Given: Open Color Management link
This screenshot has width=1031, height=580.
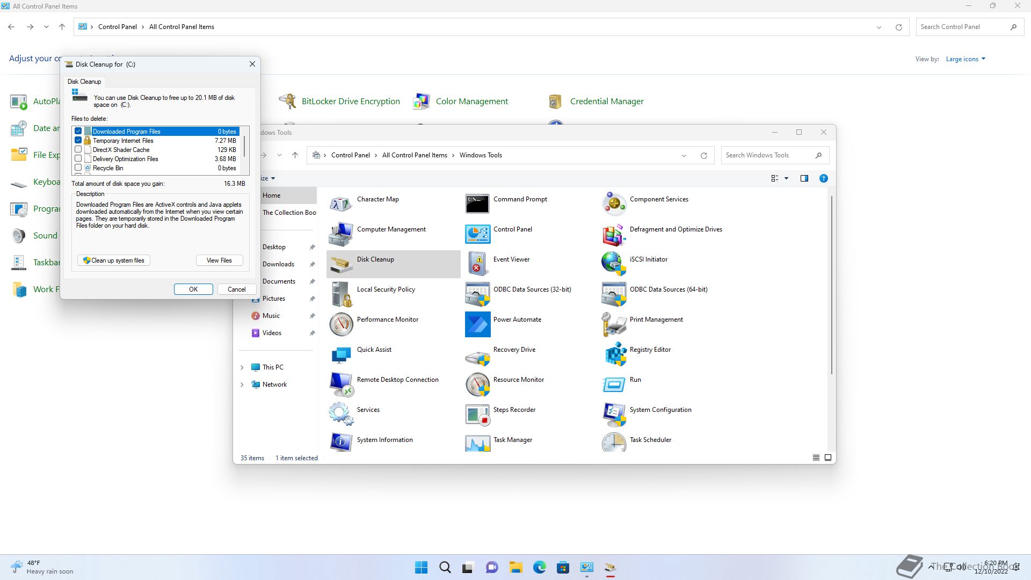Looking at the screenshot, I should point(471,101).
